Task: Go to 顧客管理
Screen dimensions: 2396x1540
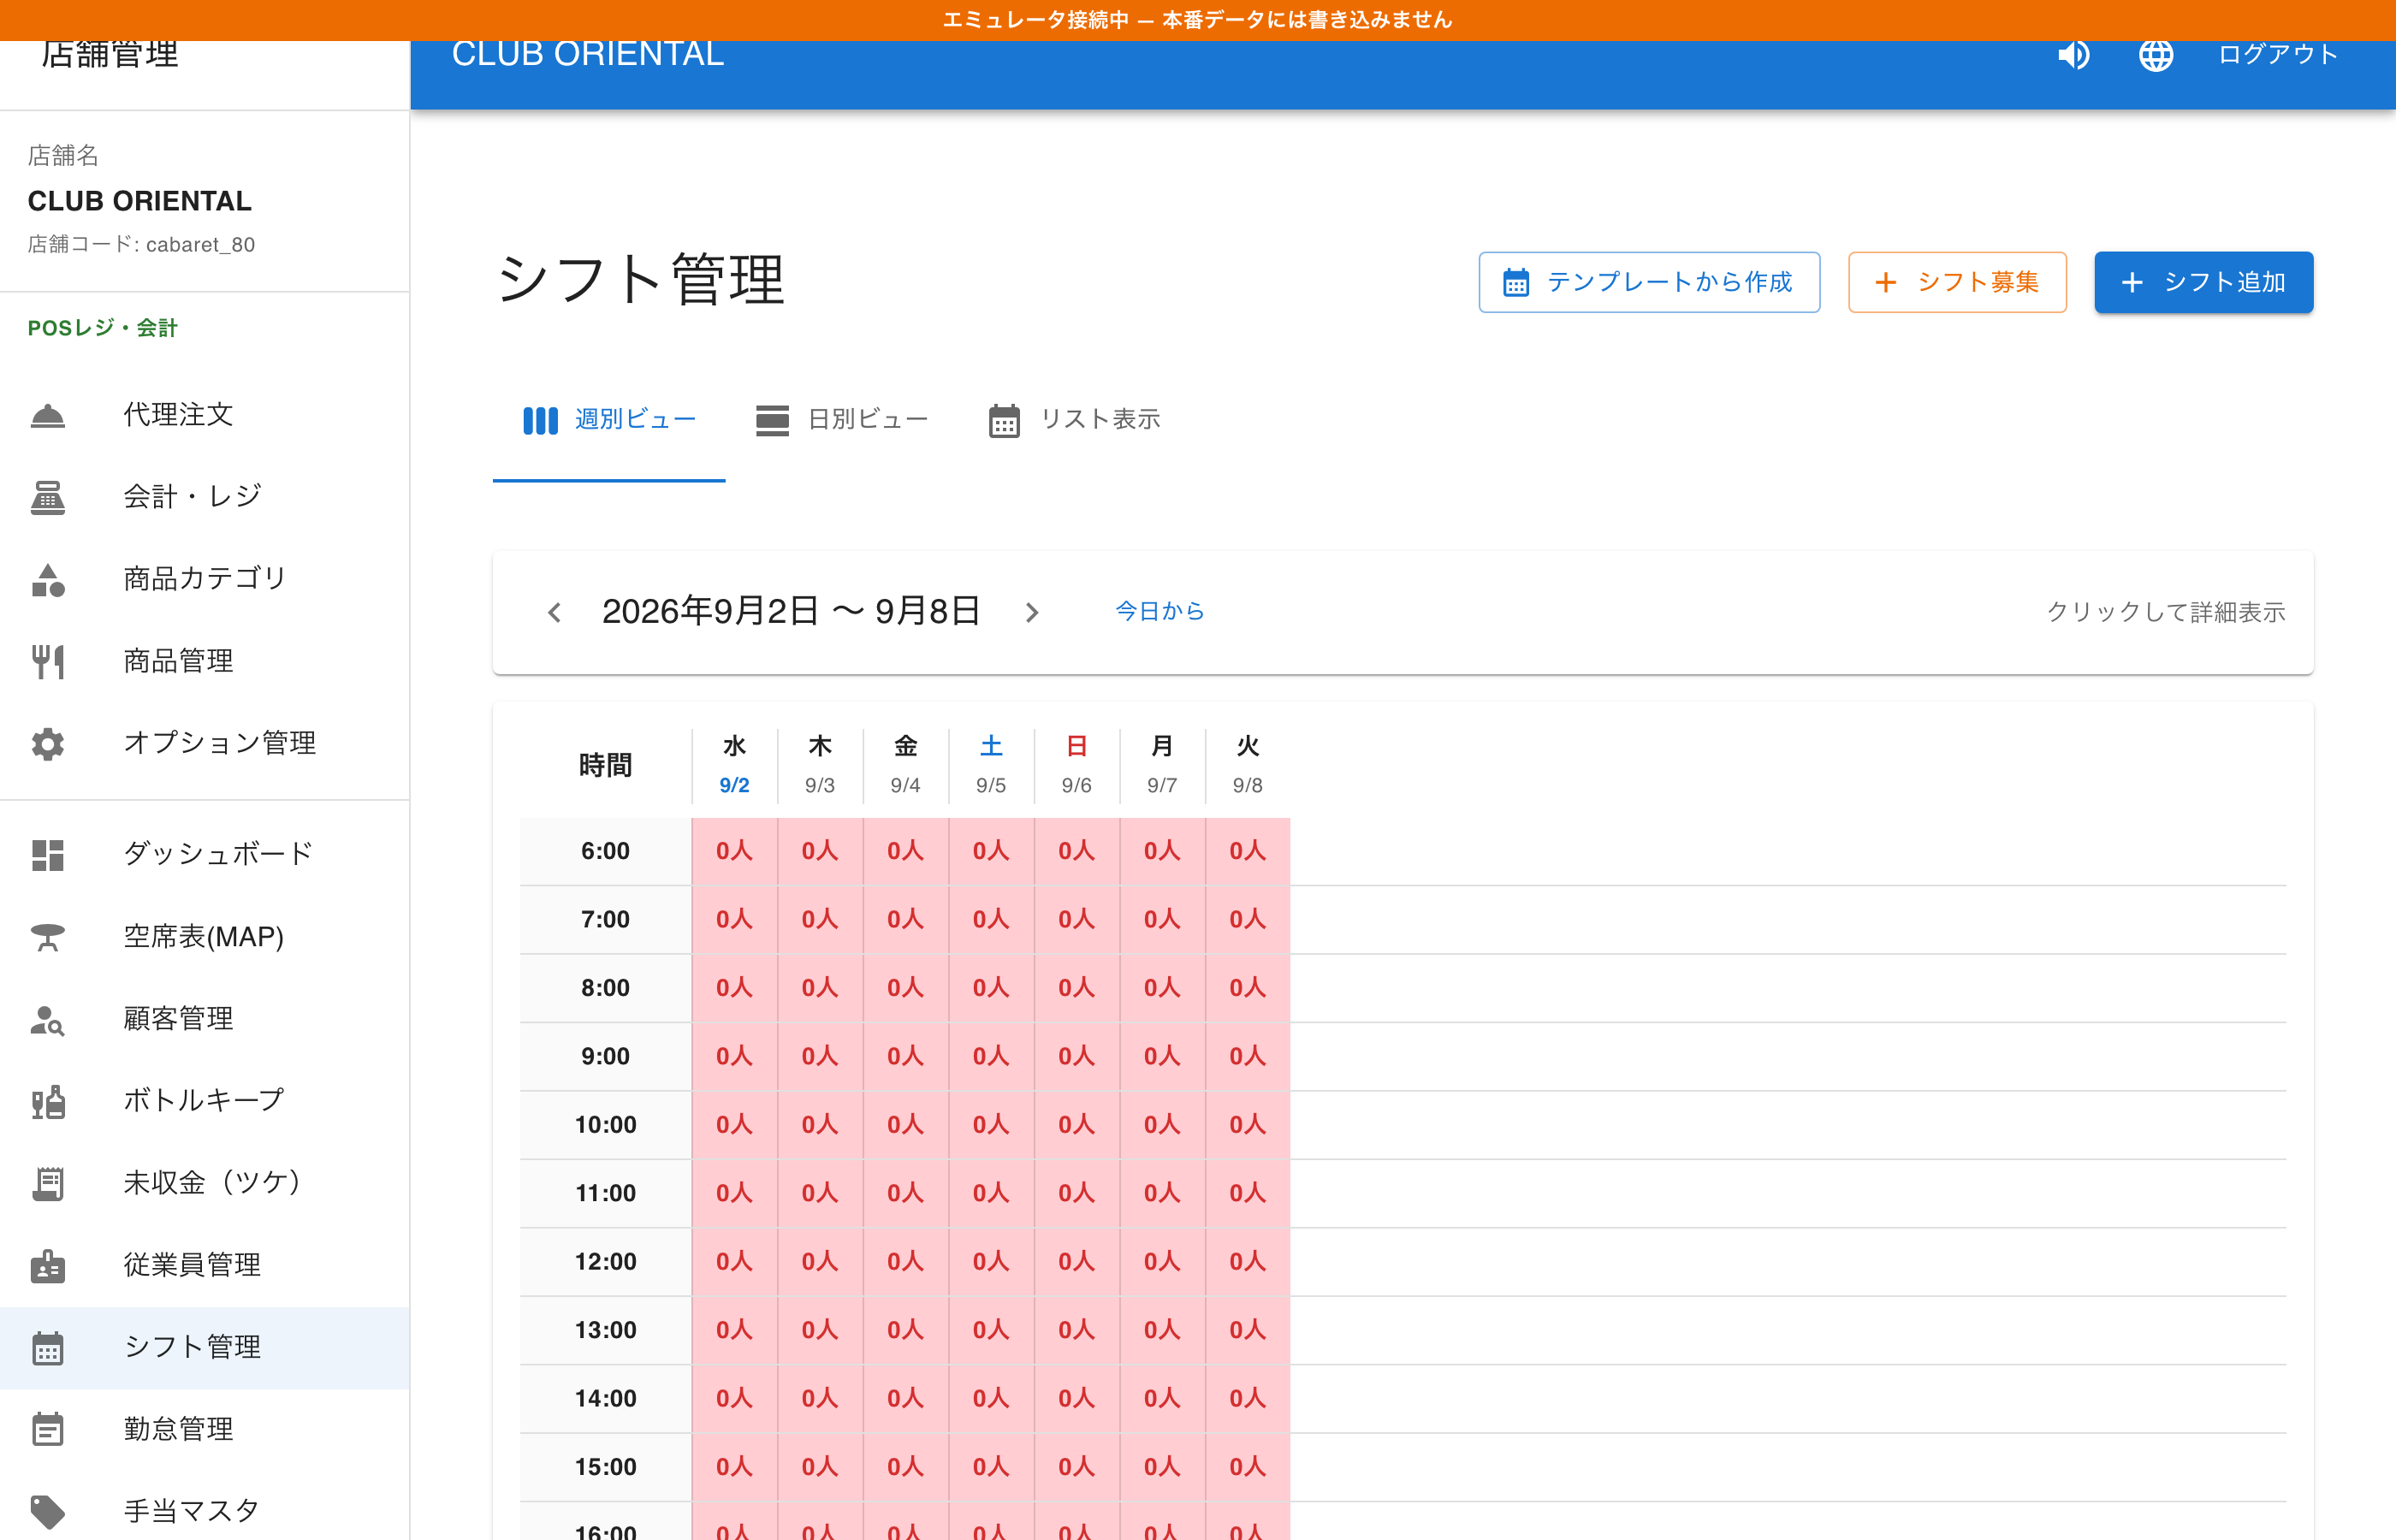Action: click(x=204, y=1019)
